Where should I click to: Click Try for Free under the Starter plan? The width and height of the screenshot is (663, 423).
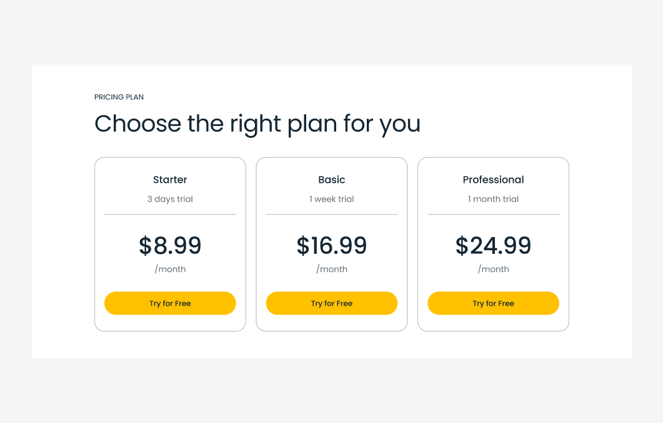click(x=170, y=303)
